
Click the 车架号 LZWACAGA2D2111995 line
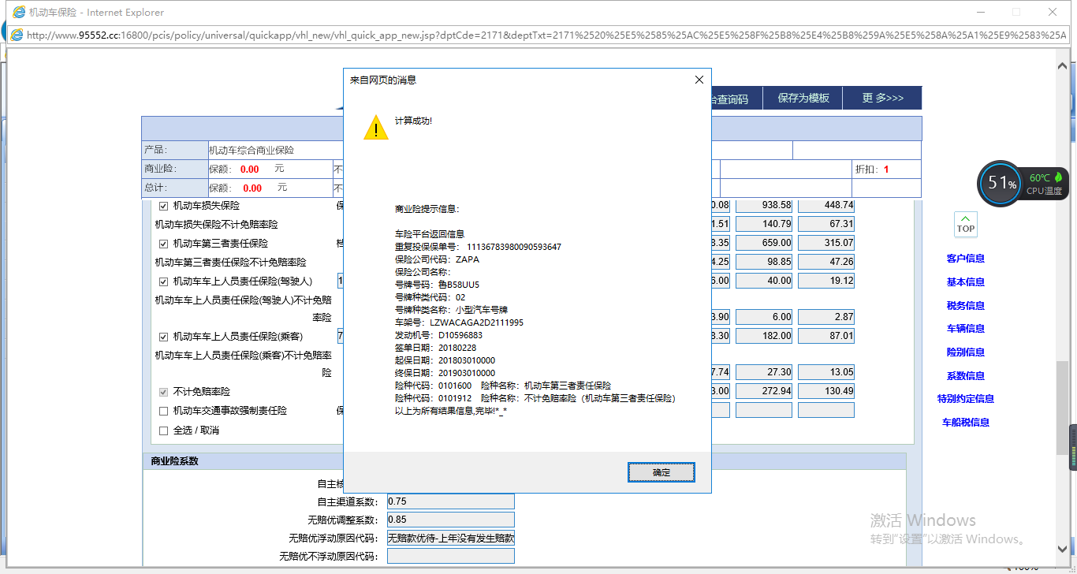459,322
